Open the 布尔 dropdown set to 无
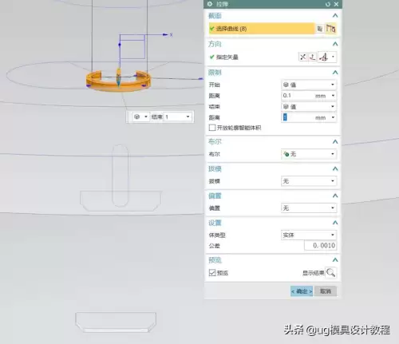The image size is (399, 344). (309, 154)
